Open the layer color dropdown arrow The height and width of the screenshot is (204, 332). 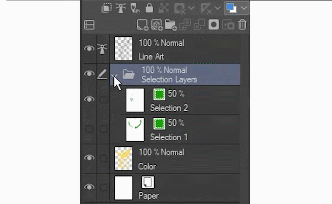tap(244, 8)
